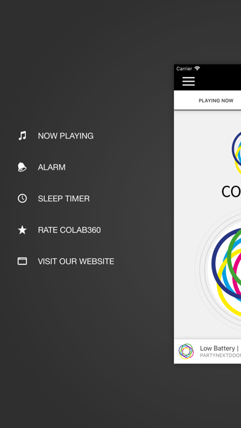Select SLEEP TIMER from side menu

[x=63, y=199]
